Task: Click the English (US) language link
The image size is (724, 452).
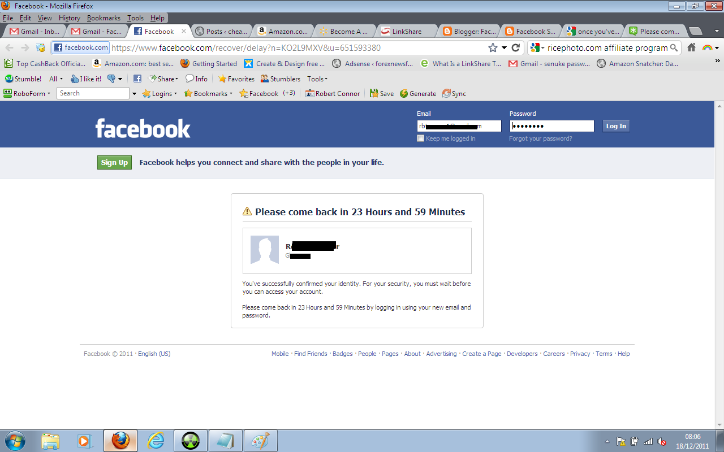Action: click(154, 354)
